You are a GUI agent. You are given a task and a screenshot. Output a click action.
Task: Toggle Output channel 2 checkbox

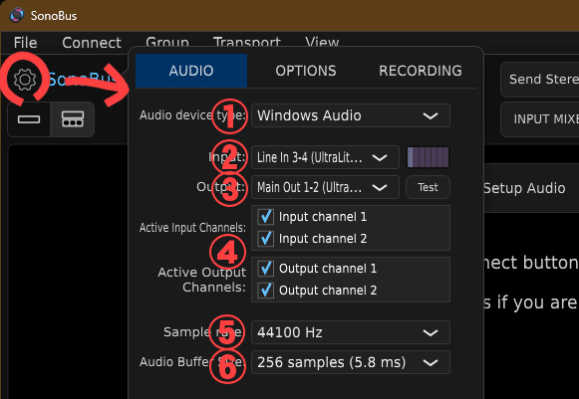click(x=265, y=291)
